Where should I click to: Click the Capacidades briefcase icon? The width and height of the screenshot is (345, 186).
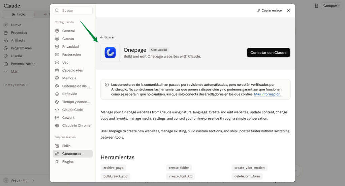[57, 70]
